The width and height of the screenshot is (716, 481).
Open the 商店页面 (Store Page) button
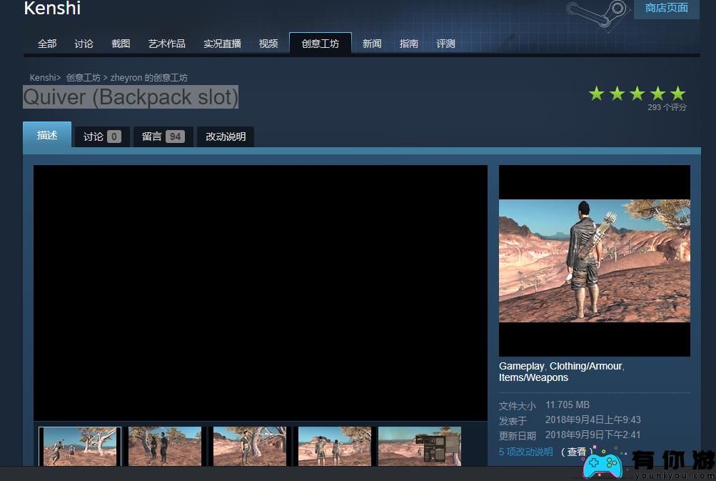pyautogui.click(x=665, y=9)
